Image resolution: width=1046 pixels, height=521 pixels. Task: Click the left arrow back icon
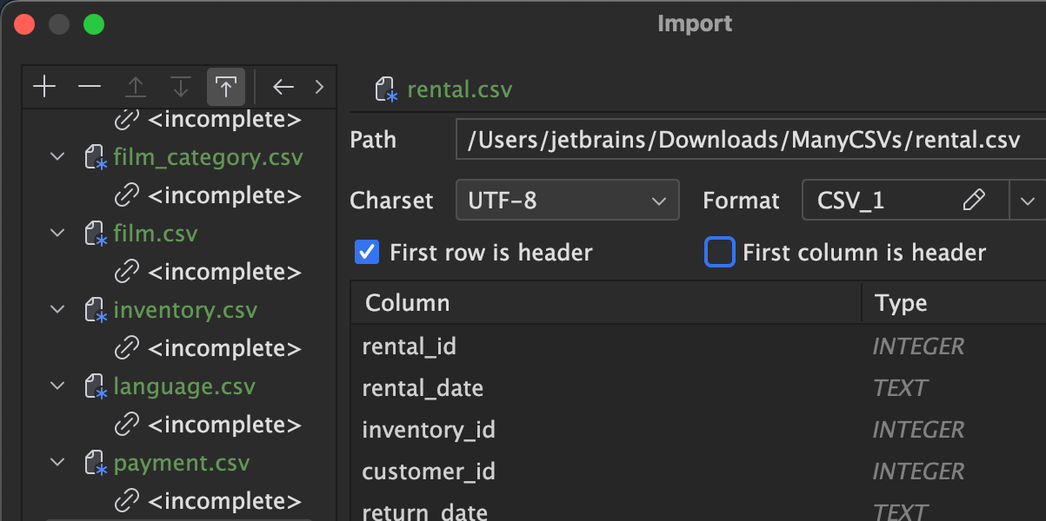pyautogui.click(x=283, y=87)
